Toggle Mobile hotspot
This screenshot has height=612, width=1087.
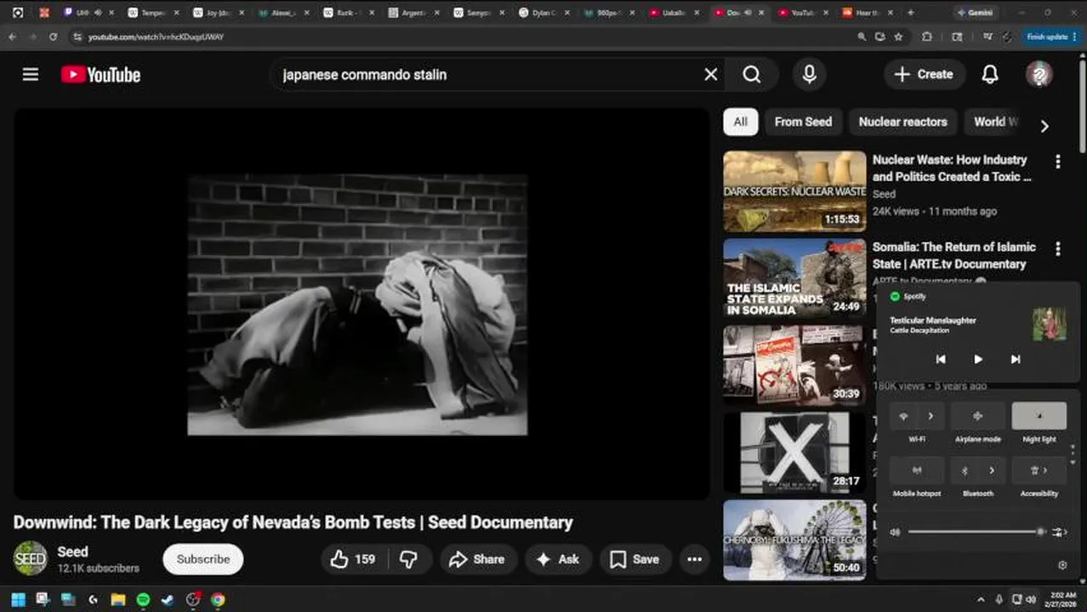tap(917, 470)
